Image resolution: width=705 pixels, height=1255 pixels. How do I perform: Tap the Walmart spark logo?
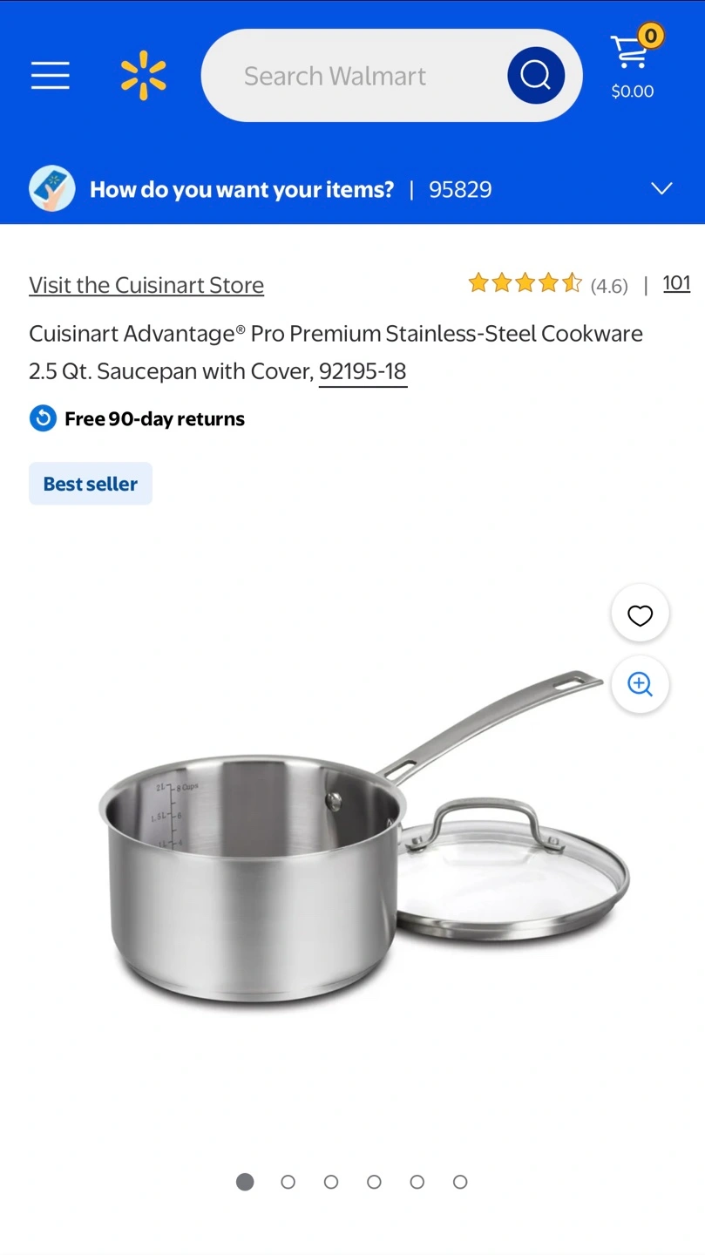point(144,76)
